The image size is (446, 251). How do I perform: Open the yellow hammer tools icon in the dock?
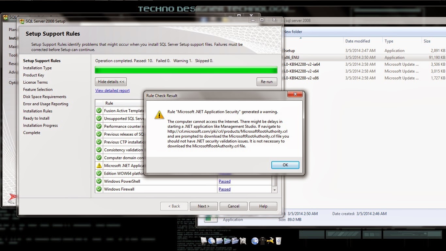point(270,241)
